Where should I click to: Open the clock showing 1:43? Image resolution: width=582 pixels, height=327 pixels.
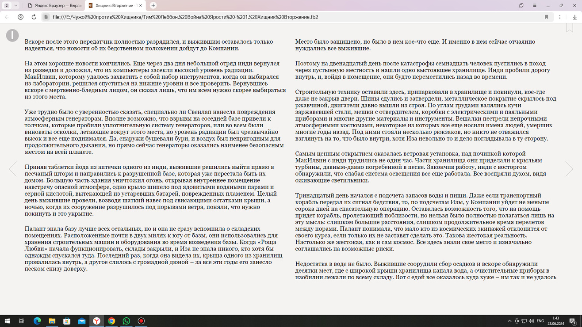(x=555, y=321)
